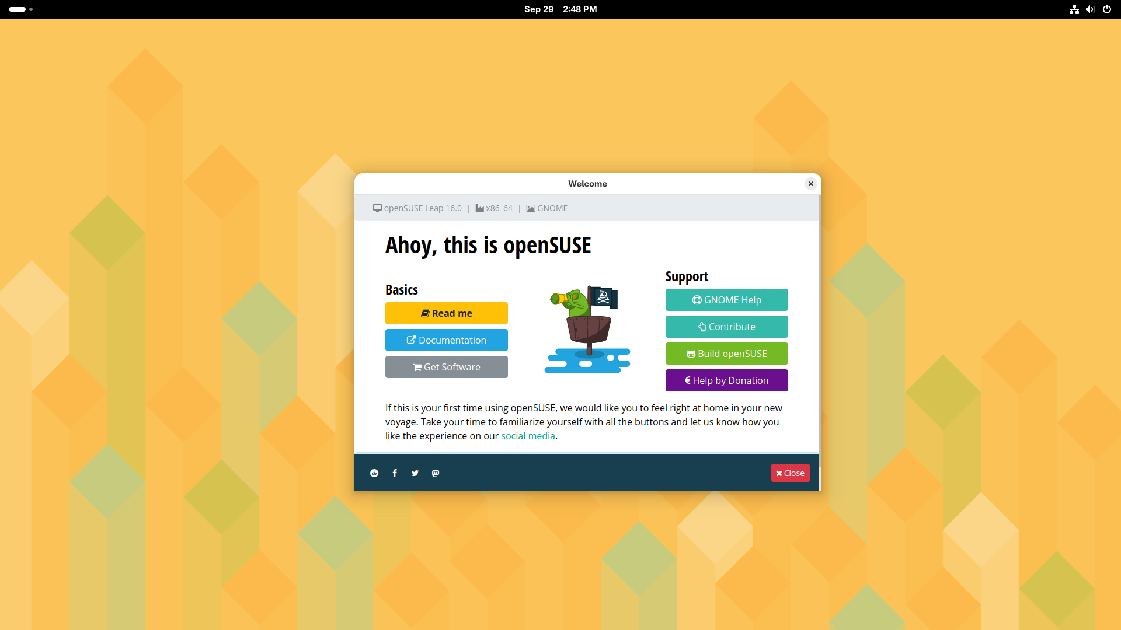Viewport: 1121px width, 630px height.
Task: Open the Mastodon social icon
Action: tap(436, 473)
